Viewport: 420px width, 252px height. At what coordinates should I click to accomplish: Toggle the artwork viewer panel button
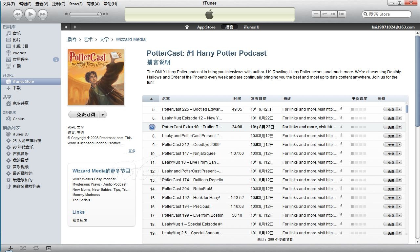click(x=49, y=248)
